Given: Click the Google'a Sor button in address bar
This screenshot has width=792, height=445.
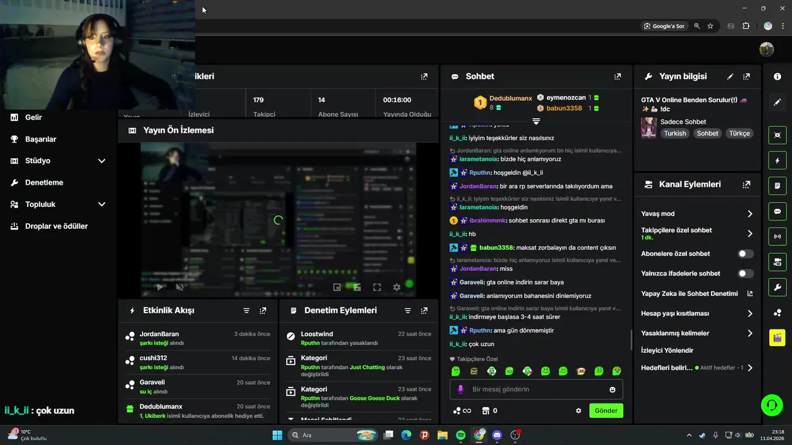Looking at the screenshot, I should [664, 26].
